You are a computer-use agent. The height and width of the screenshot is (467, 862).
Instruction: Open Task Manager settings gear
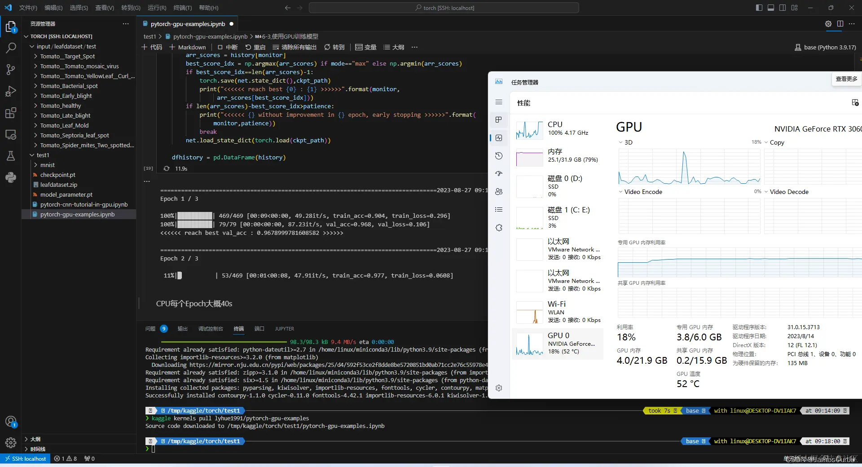tap(499, 388)
